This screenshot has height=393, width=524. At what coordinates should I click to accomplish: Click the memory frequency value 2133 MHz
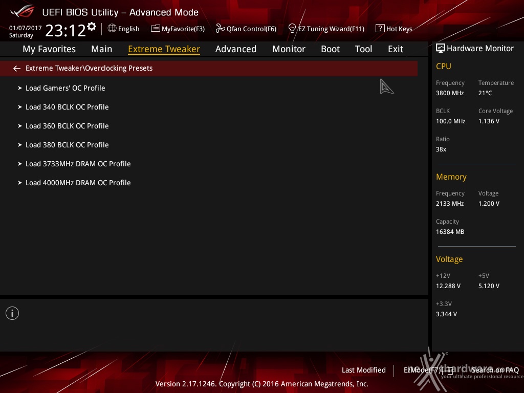pyautogui.click(x=450, y=204)
